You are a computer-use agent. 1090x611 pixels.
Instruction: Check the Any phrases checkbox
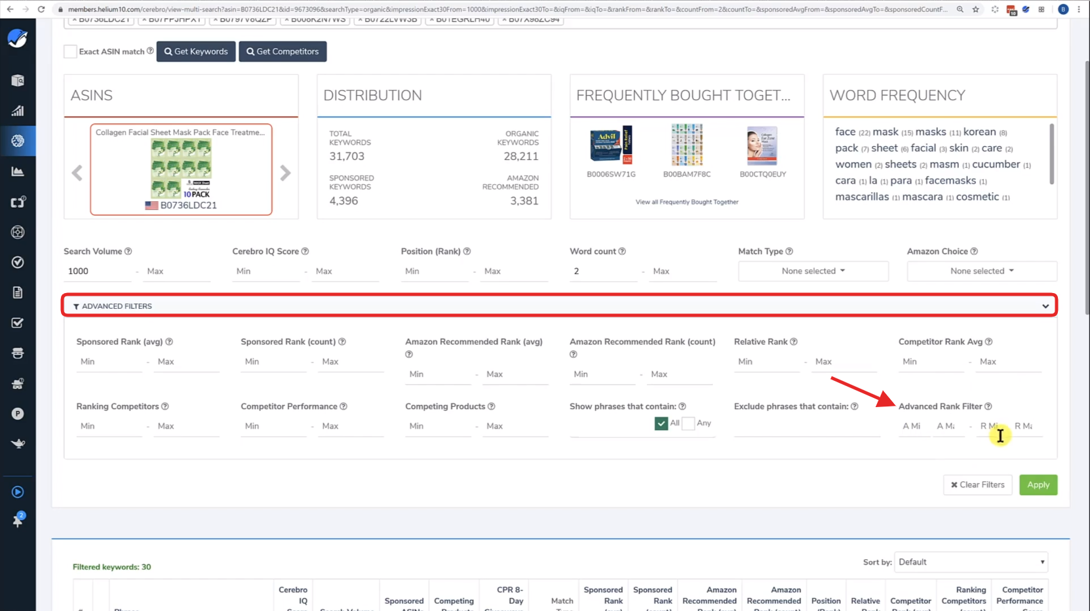pyautogui.click(x=688, y=424)
